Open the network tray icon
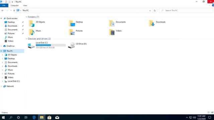Screen dimensions: 214x120 pyautogui.click(x=191, y=117)
